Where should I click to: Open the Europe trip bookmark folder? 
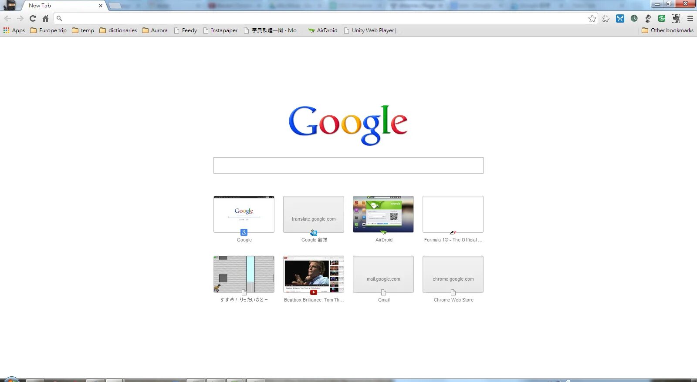[x=48, y=30]
